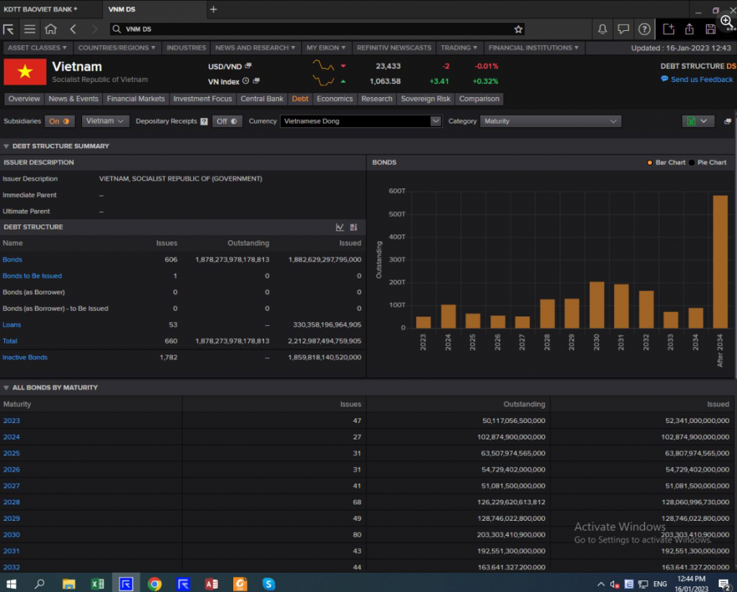Collapse the Debt Structure Summary section
The image size is (737, 592).
7,146
